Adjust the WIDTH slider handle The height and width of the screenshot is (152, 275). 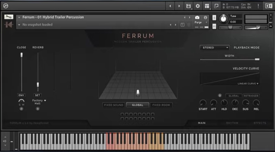(x=257, y=59)
